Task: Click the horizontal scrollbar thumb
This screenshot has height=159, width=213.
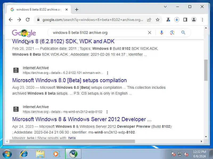Action: pos(72,141)
